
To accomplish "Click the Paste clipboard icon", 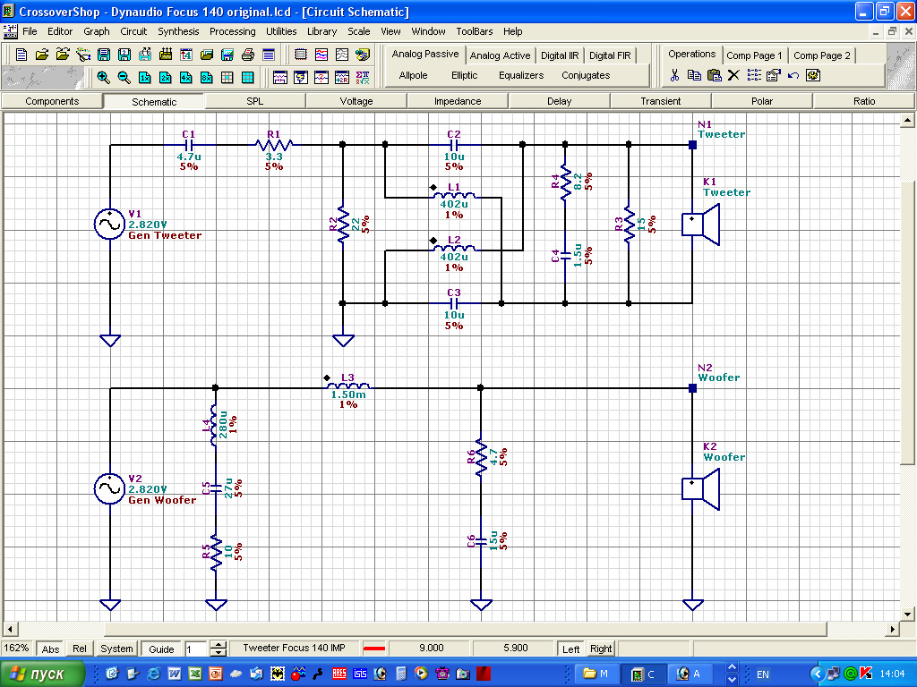I will click(714, 75).
